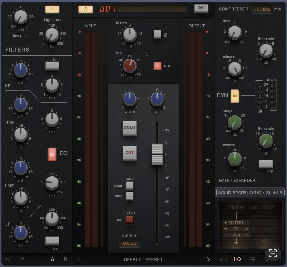Image resolution: width=287 pixels, height=267 pixels.
Task: Click the EQ down arrow in routing order
Action: point(225,229)
